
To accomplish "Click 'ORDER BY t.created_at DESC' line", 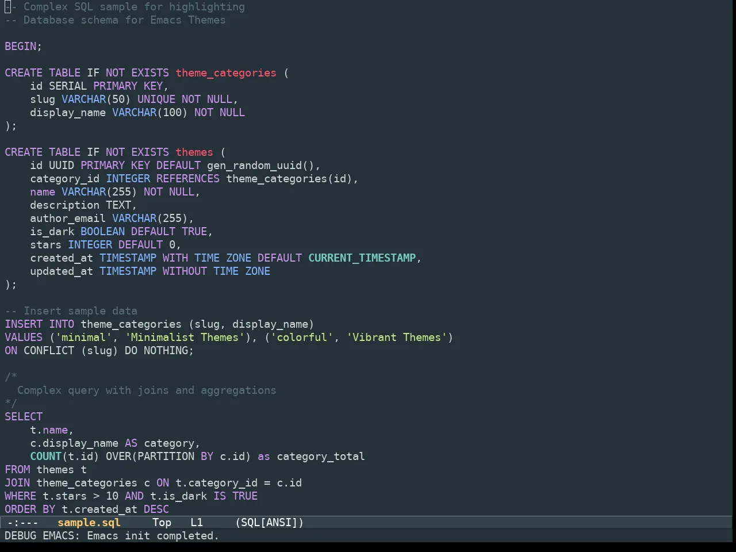I will [87, 509].
